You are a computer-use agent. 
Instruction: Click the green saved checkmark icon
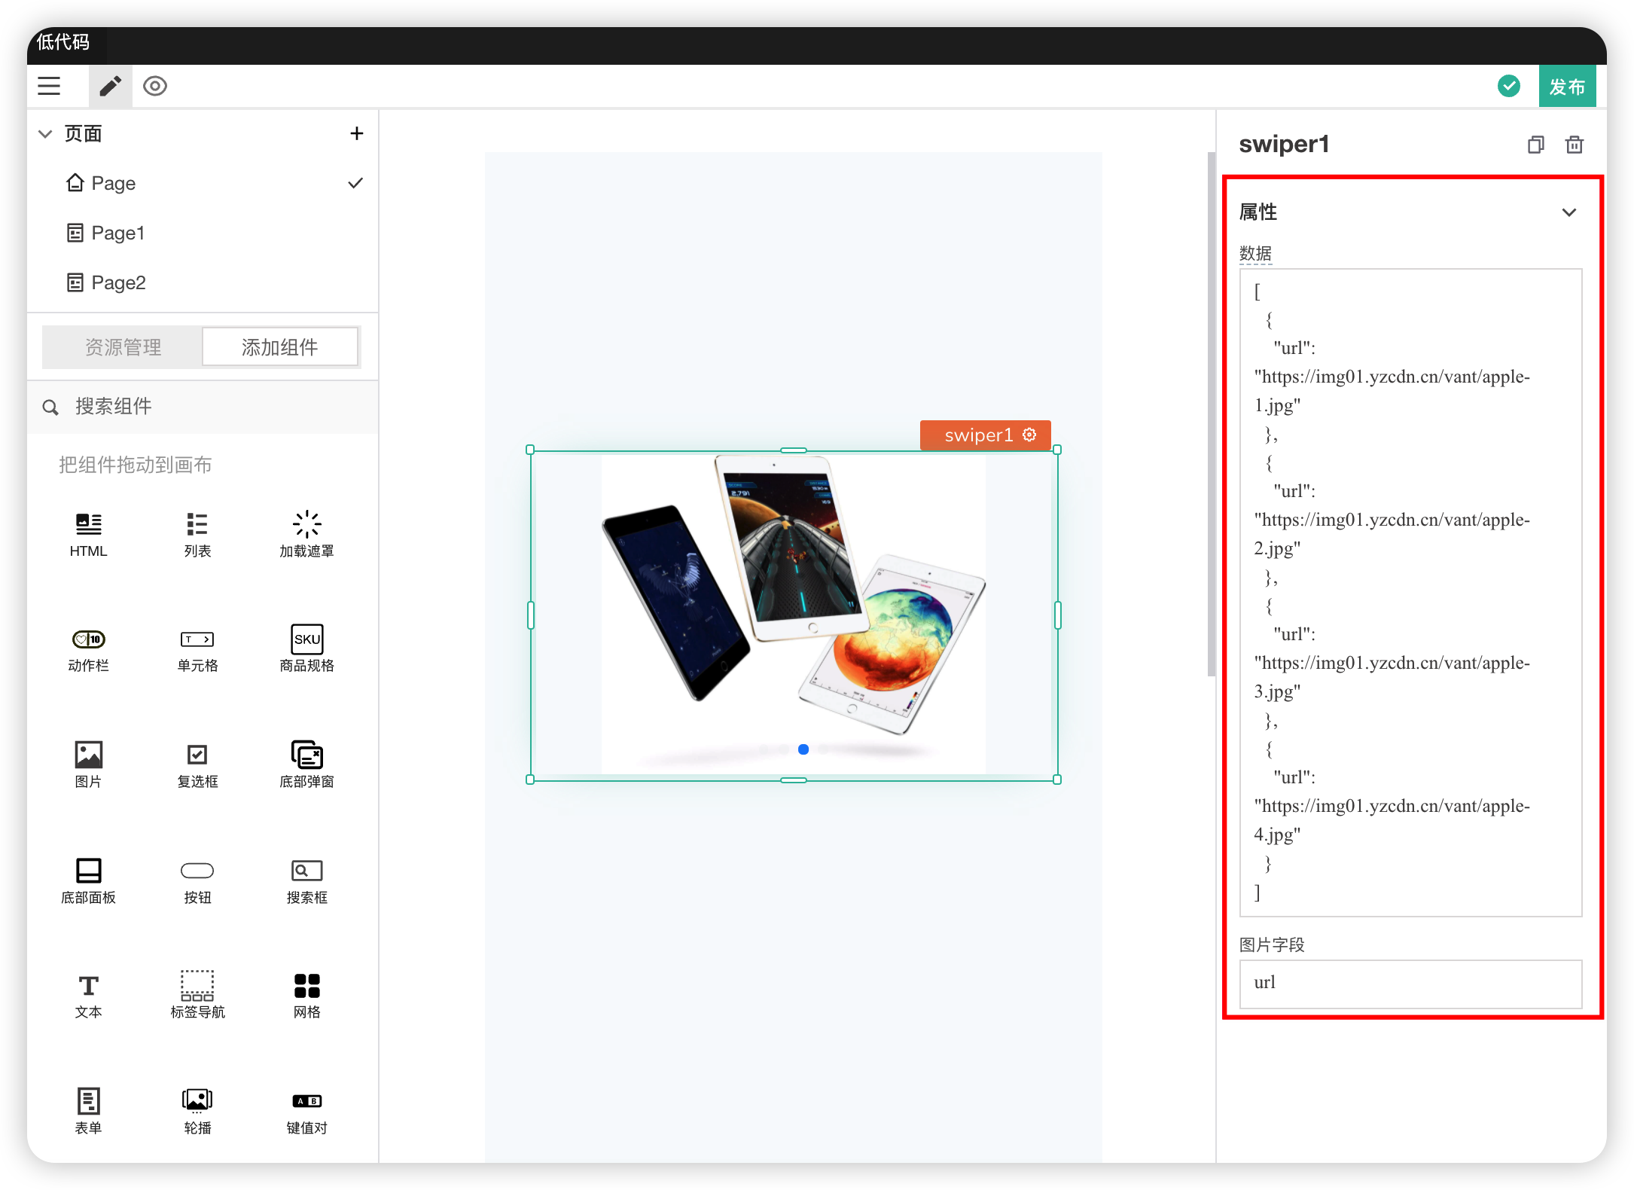click(x=1508, y=86)
